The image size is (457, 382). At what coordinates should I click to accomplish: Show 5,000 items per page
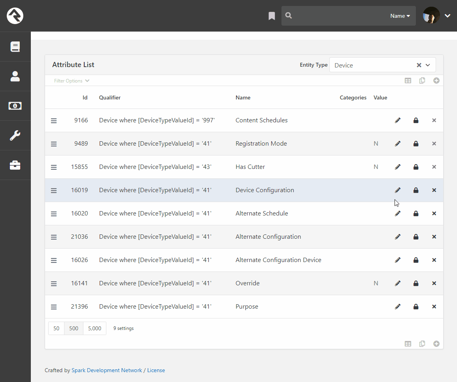pyautogui.click(x=95, y=328)
